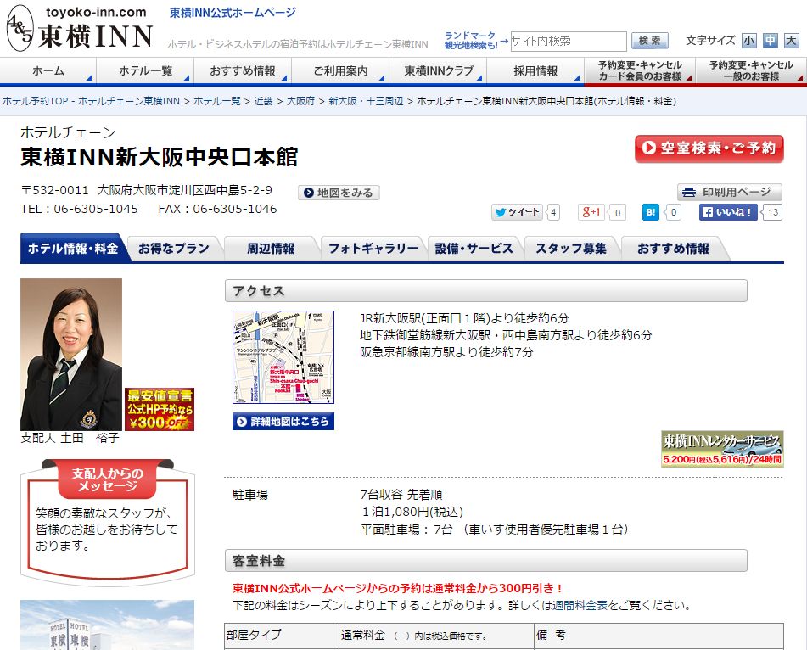This screenshot has width=807, height=650.
Task: Click the Google +1 button
Action: [591, 212]
